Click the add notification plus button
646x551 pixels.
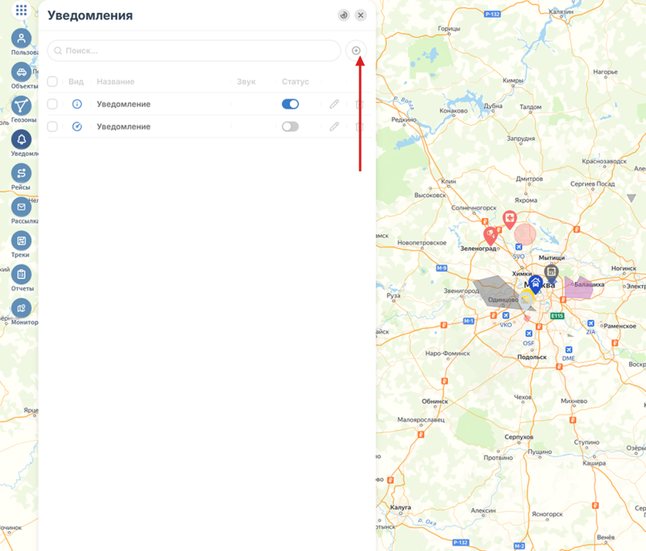tap(356, 51)
